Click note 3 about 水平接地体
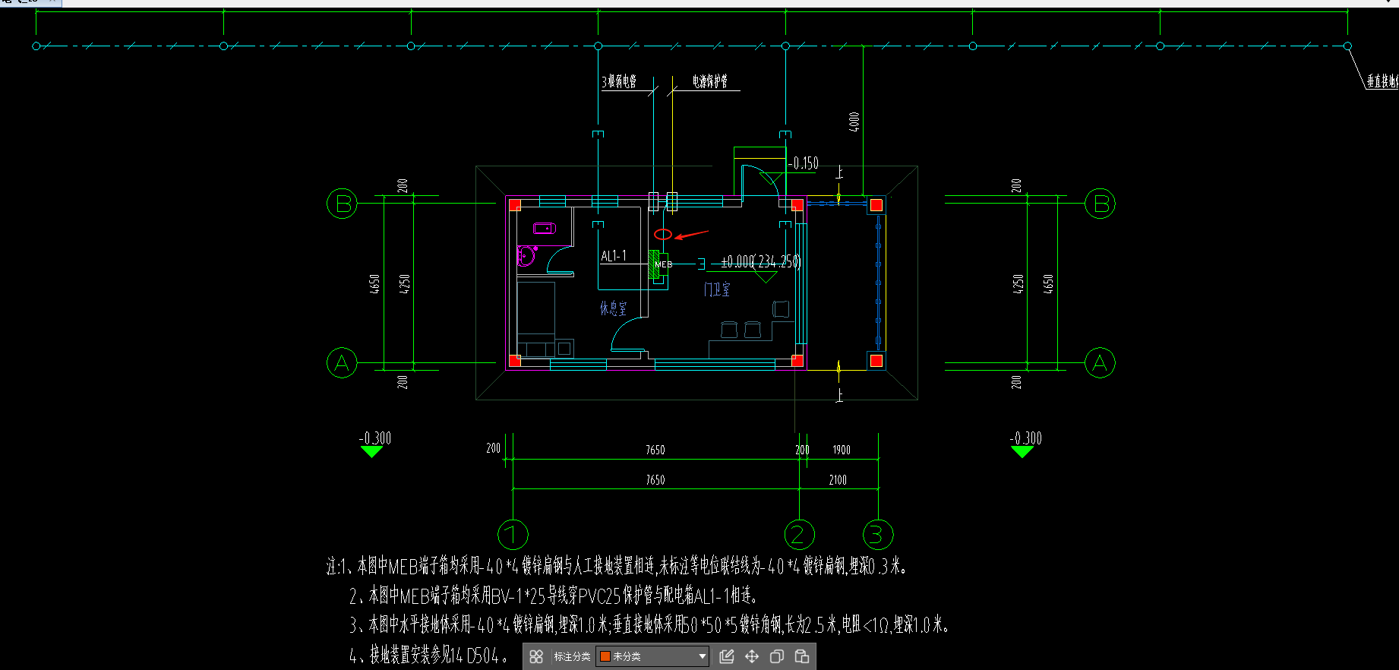1399x670 pixels. point(649,625)
